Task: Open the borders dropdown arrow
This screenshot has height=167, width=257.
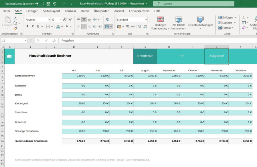Action: pos(52,27)
